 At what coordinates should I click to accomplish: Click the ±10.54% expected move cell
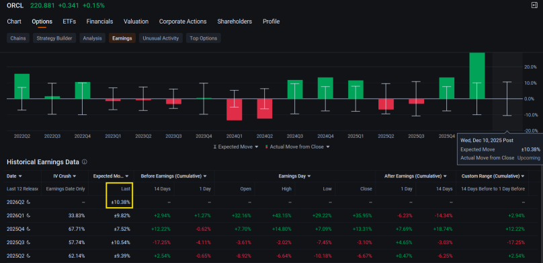(x=121, y=243)
